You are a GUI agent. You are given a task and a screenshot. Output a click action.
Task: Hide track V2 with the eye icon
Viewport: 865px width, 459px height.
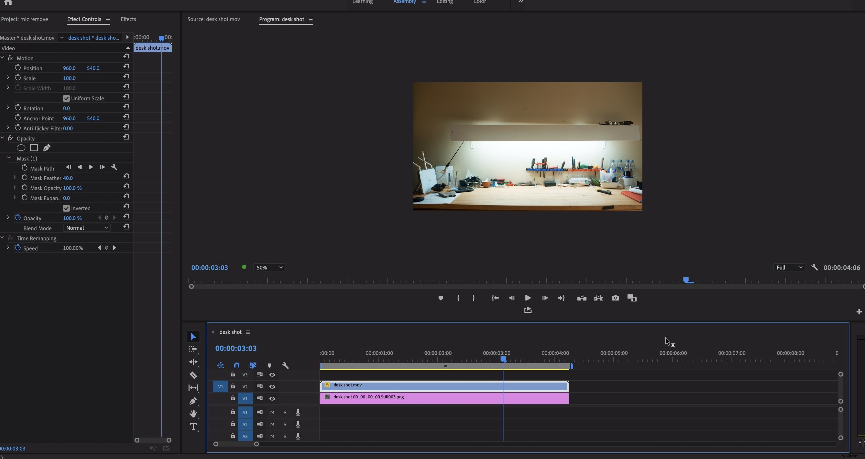272,387
